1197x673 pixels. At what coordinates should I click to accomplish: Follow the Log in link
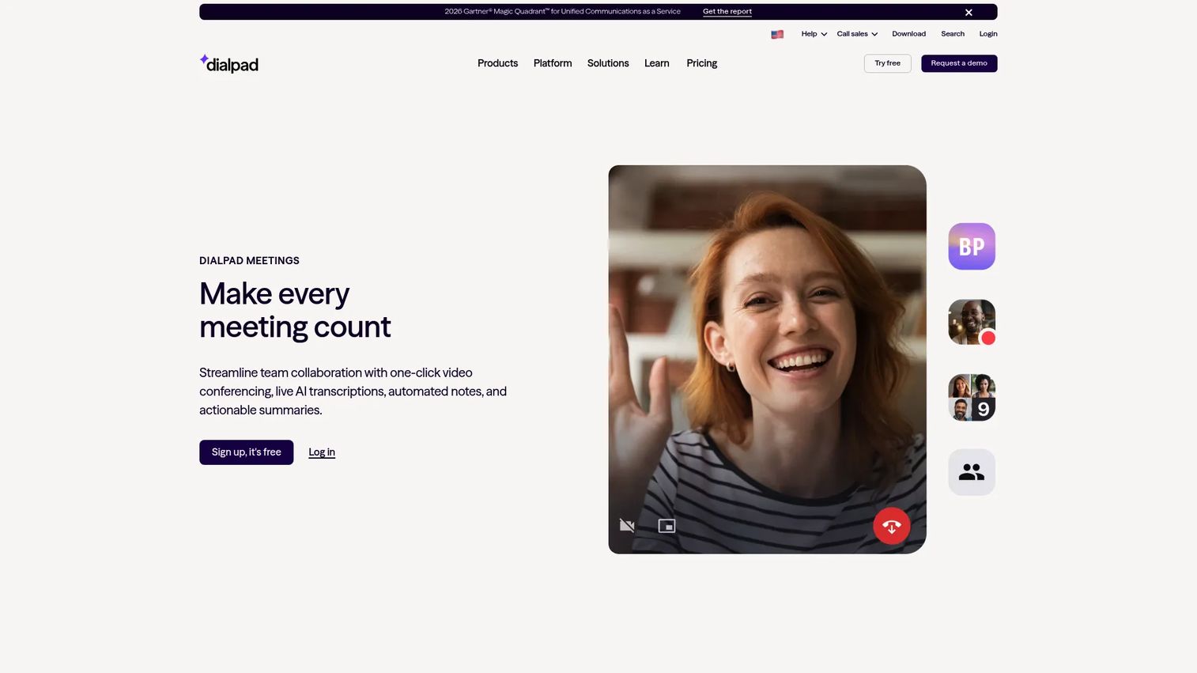pyautogui.click(x=322, y=452)
